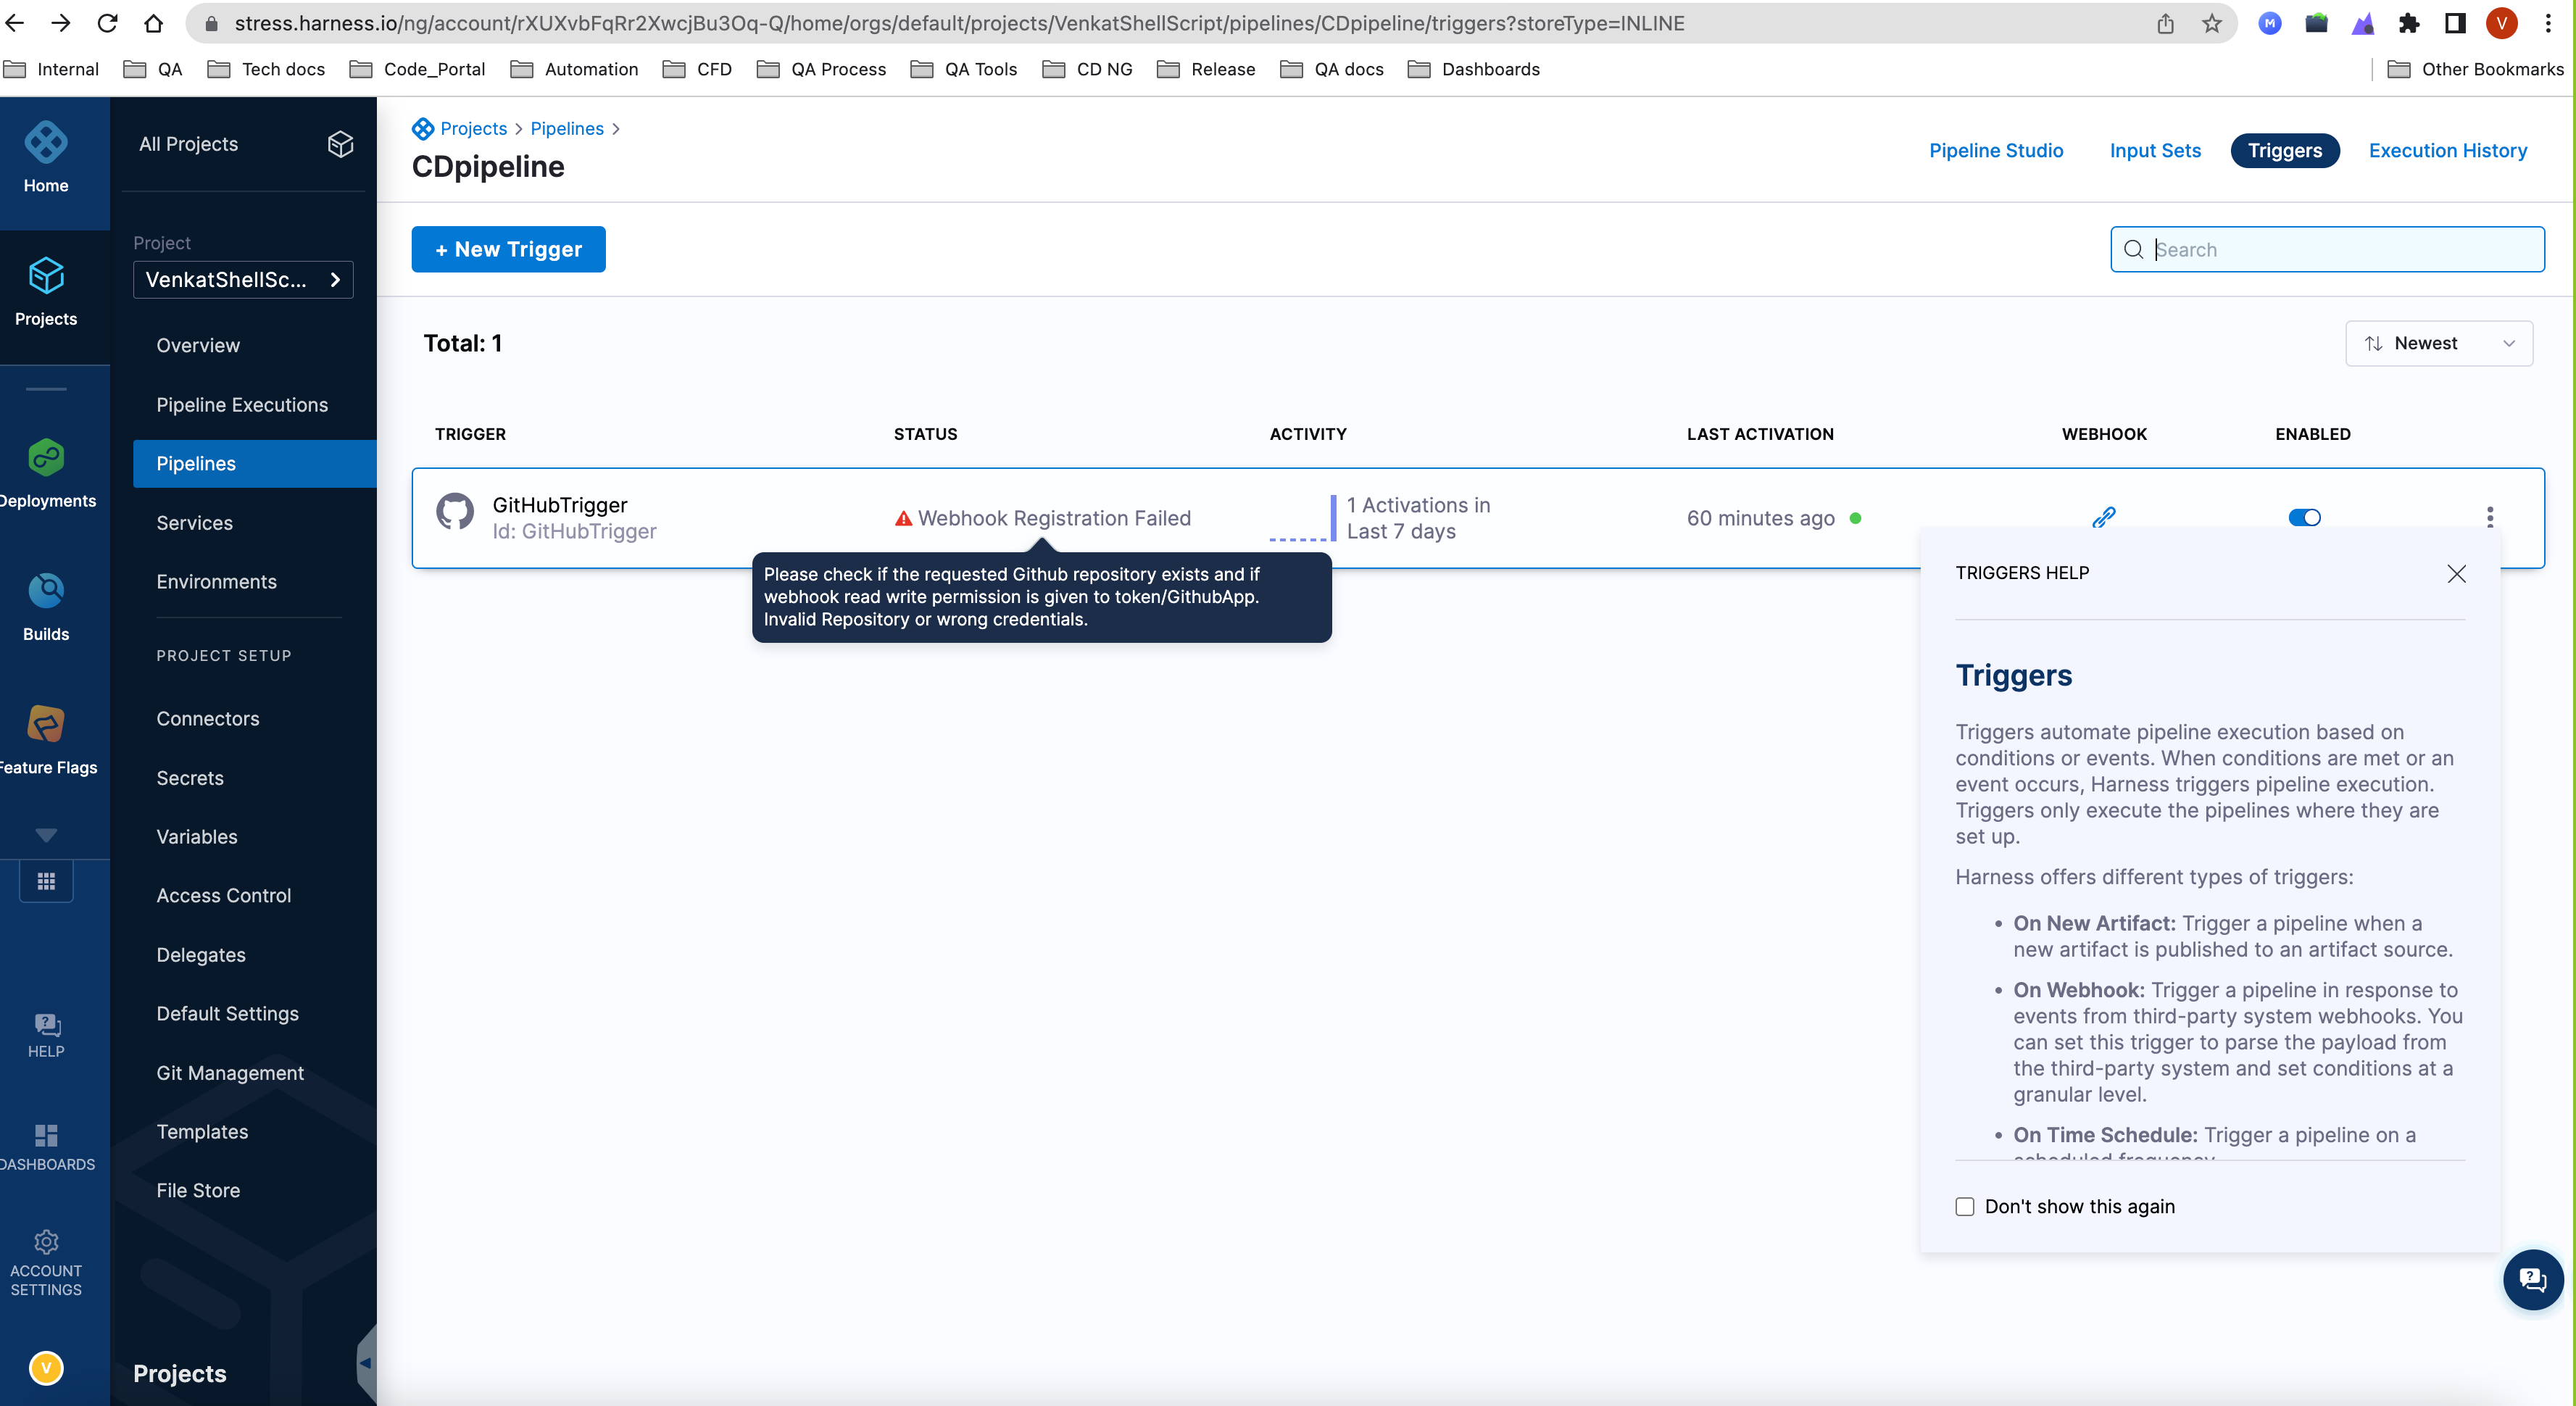Open Account Settings gear icon
The width and height of the screenshot is (2576, 1406).
(46, 1242)
